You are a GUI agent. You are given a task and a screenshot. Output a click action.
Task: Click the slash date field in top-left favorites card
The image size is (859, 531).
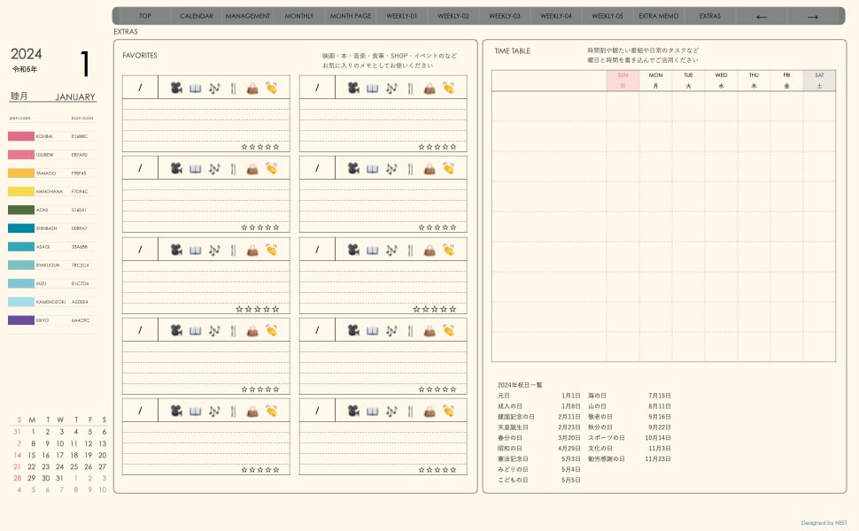click(x=140, y=88)
